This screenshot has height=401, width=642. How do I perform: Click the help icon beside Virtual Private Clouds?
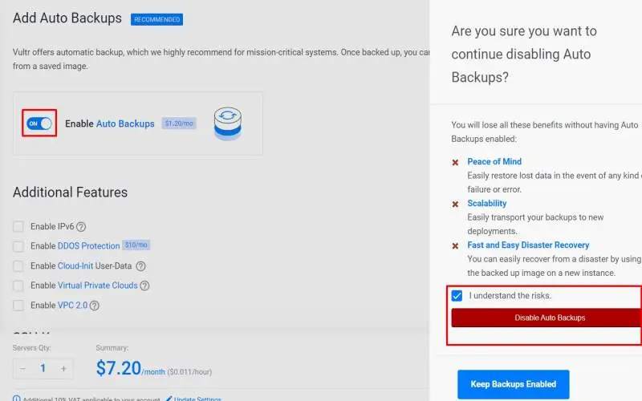coord(144,286)
